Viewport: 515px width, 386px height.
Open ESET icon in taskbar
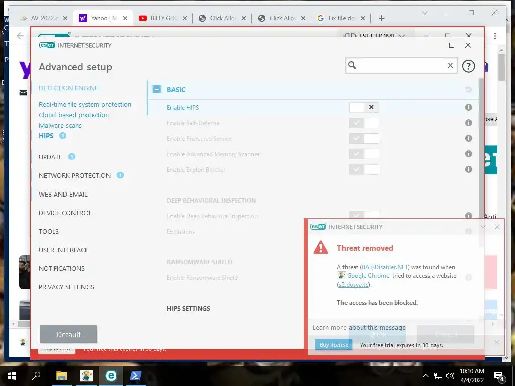(111, 376)
